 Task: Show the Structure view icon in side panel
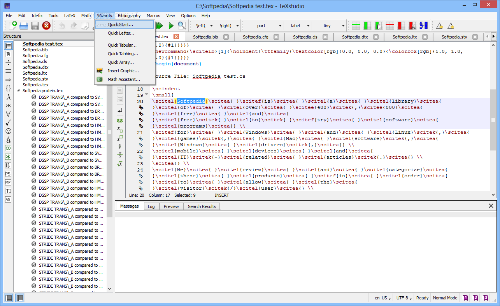coord(8,45)
